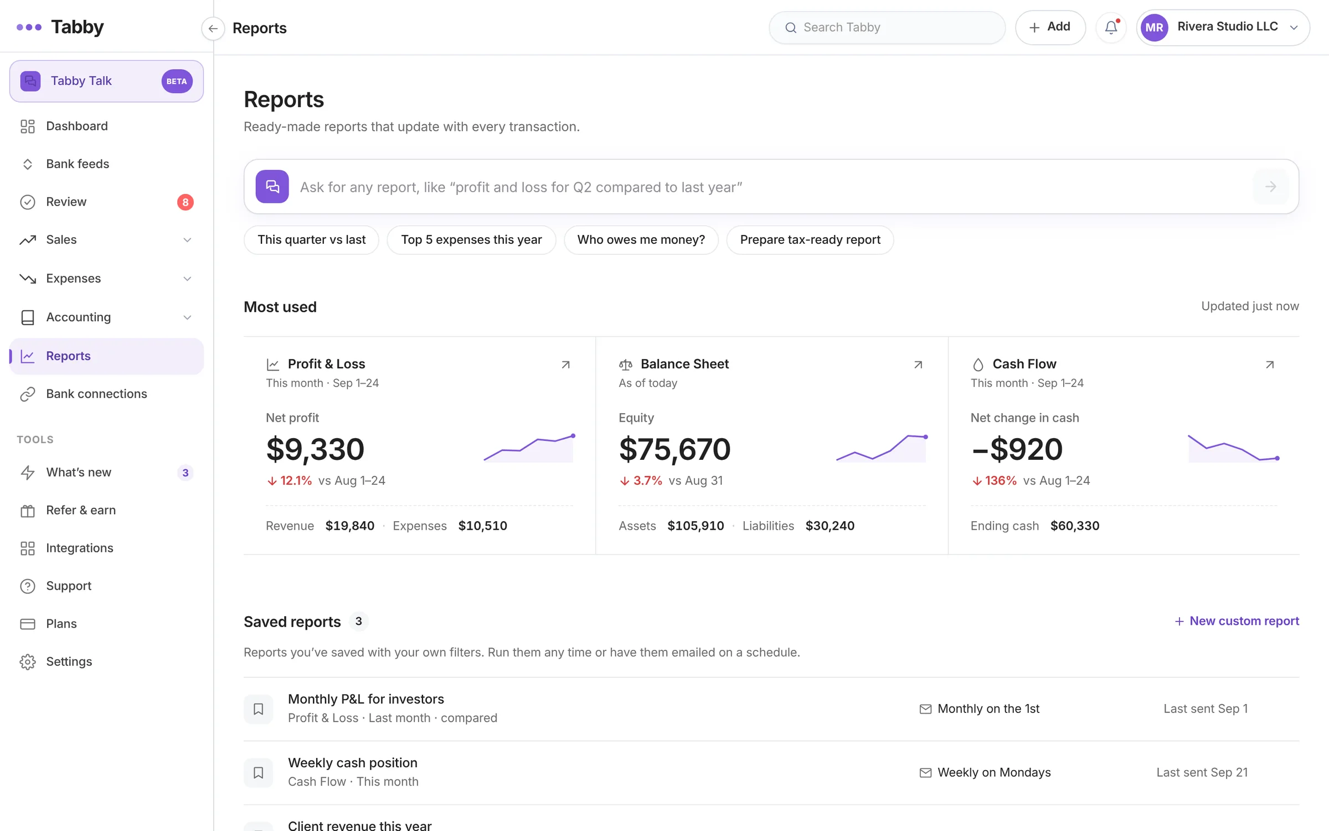The image size is (1329, 831).
Task: Click the '$60,330' ending cash value
Action: click(1075, 526)
